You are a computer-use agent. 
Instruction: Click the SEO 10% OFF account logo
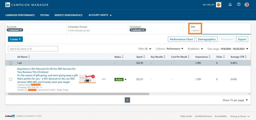[218, 5]
